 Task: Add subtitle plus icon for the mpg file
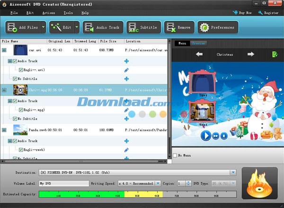pos(126,119)
